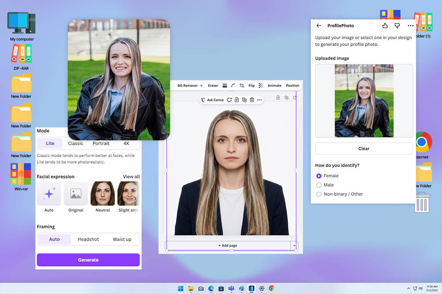Viewport: 442px width, 294px height.
Task: Show next facial expression options arrow
Action: [135, 198]
